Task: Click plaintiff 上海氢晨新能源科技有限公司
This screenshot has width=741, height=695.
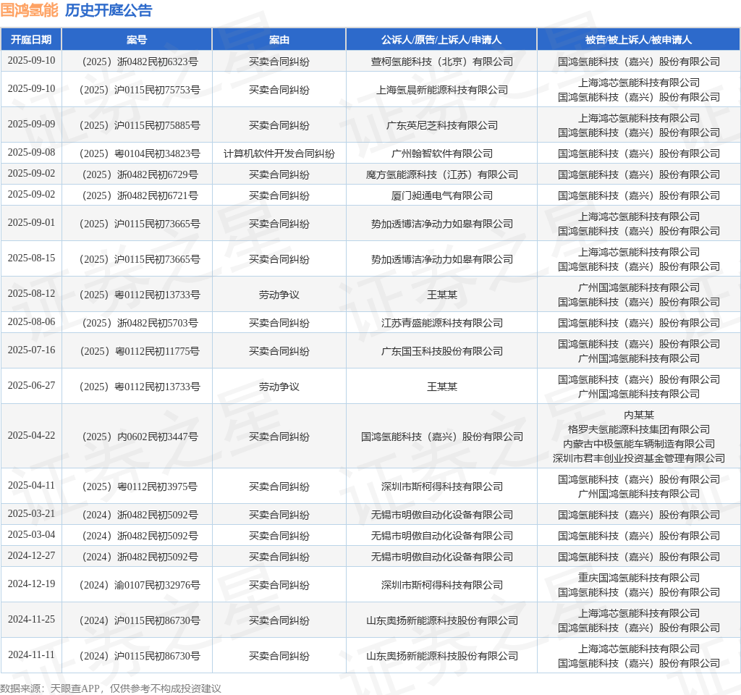Action: 441,90
